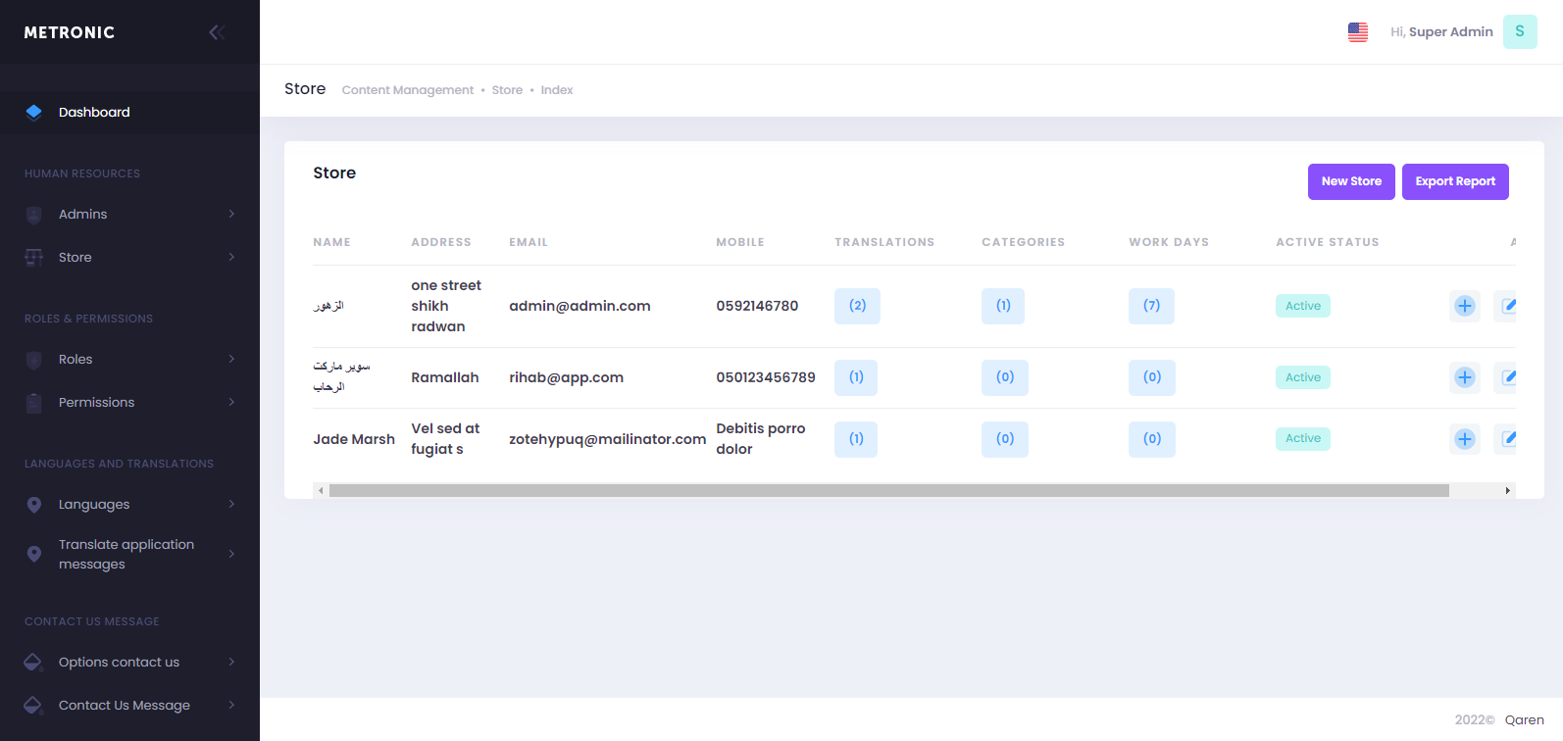Toggle Active status for Ramallah store
Image resolution: width=1563 pixels, height=741 pixels.
point(1302,377)
